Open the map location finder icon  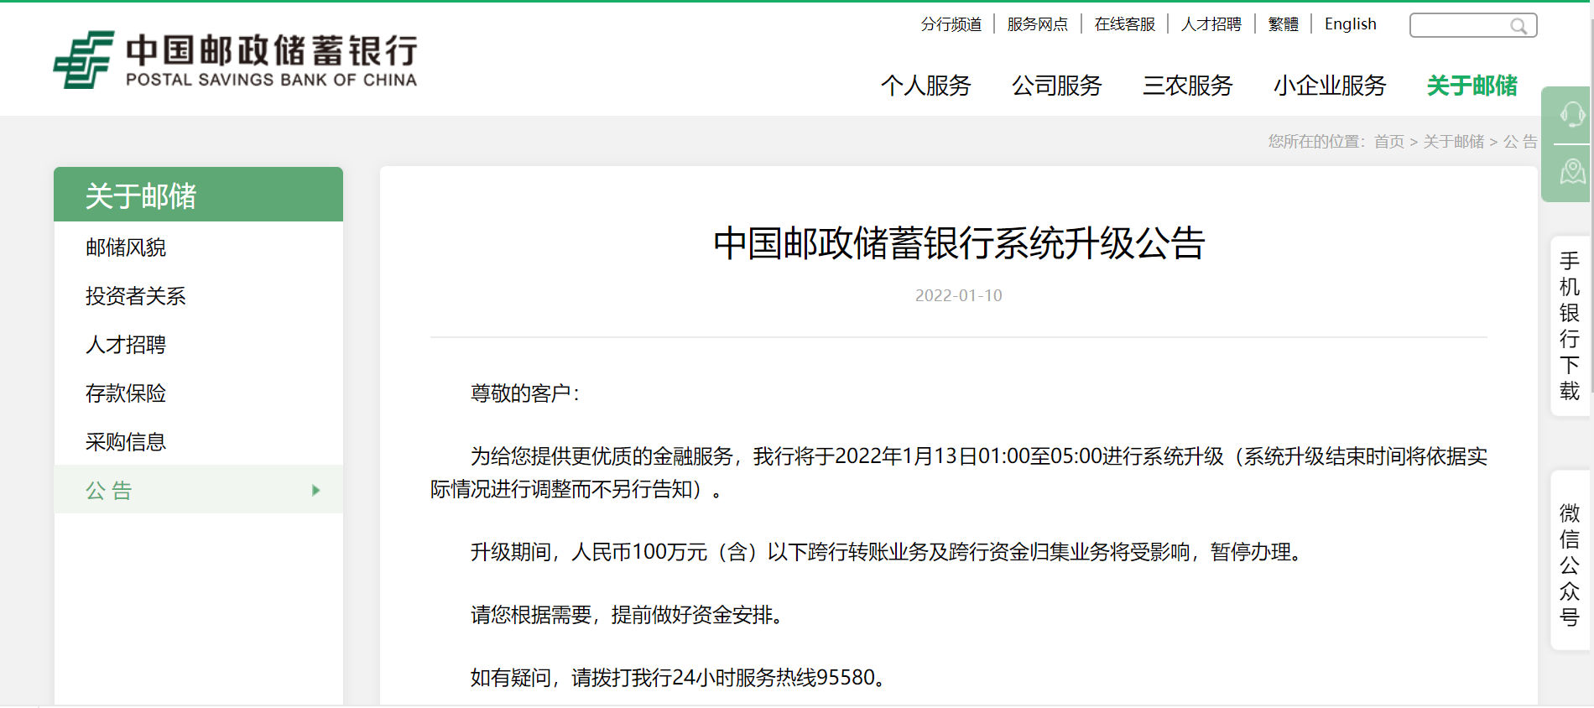click(x=1571, y=172)
